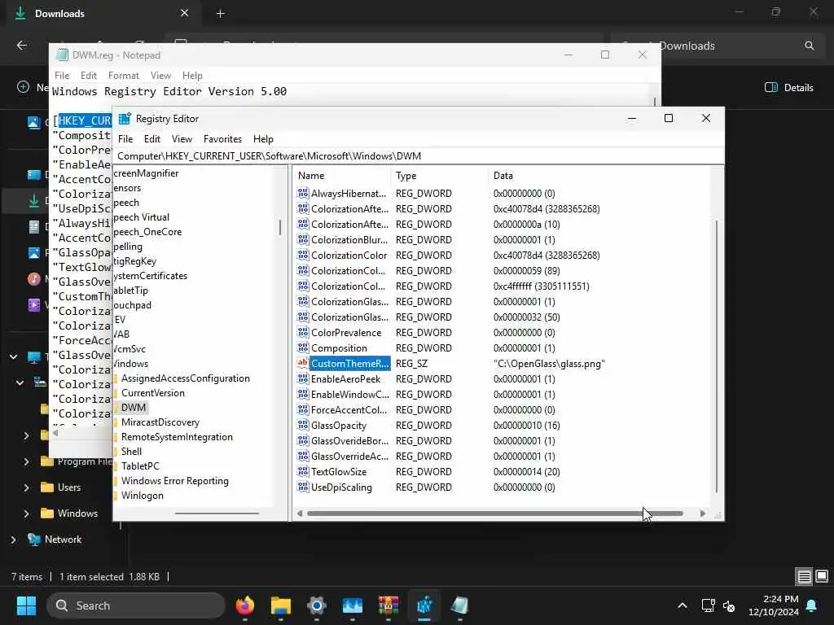Click the Explorer back arrow
834x625 pixels.
pyautogui.click(x=22, y=46)
